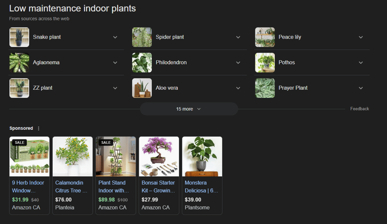The width and height of the screenshot is (387, 224).
Task: Open the Monstera Deliciosa product link
Action: [201, 186]
